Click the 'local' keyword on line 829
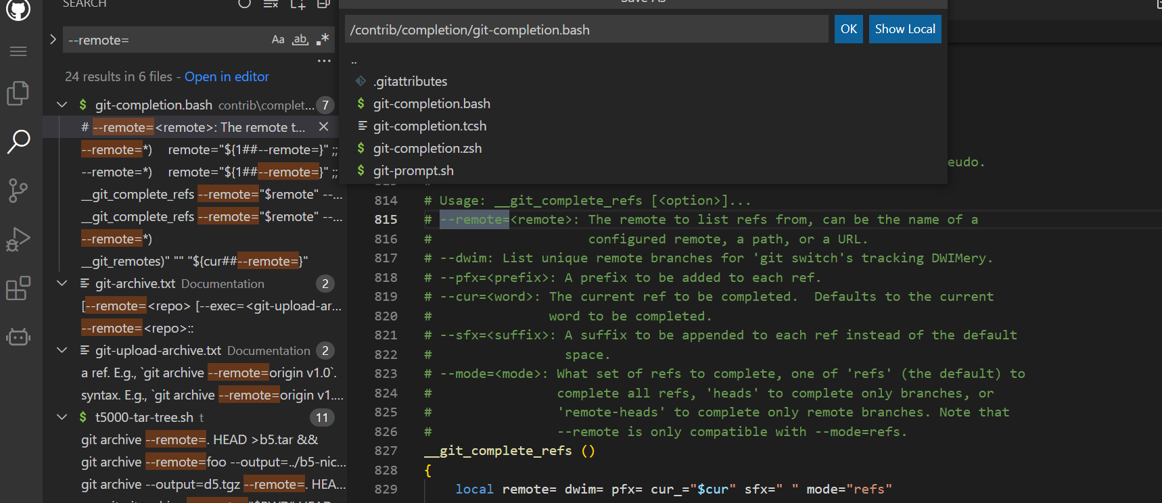This screenshot has width=1162, height=503. click(x=474, y=489)
